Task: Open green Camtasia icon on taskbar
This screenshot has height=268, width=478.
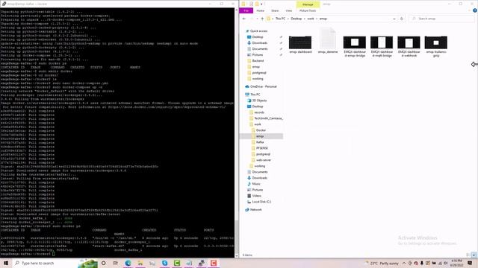Action: [177, 263]
